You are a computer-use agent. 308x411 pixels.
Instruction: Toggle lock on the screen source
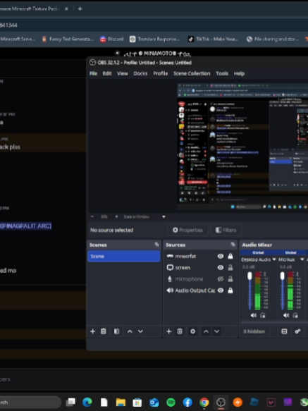[230, 268]
